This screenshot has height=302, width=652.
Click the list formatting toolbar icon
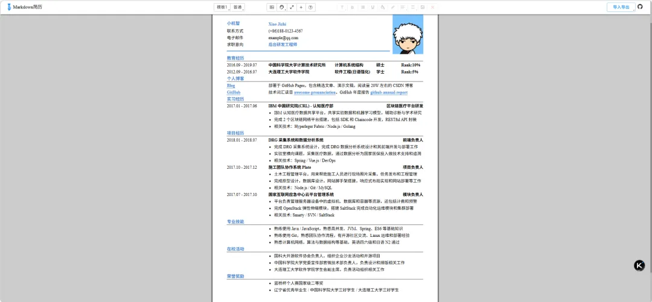pyautogui.click(x=363, y=7)
